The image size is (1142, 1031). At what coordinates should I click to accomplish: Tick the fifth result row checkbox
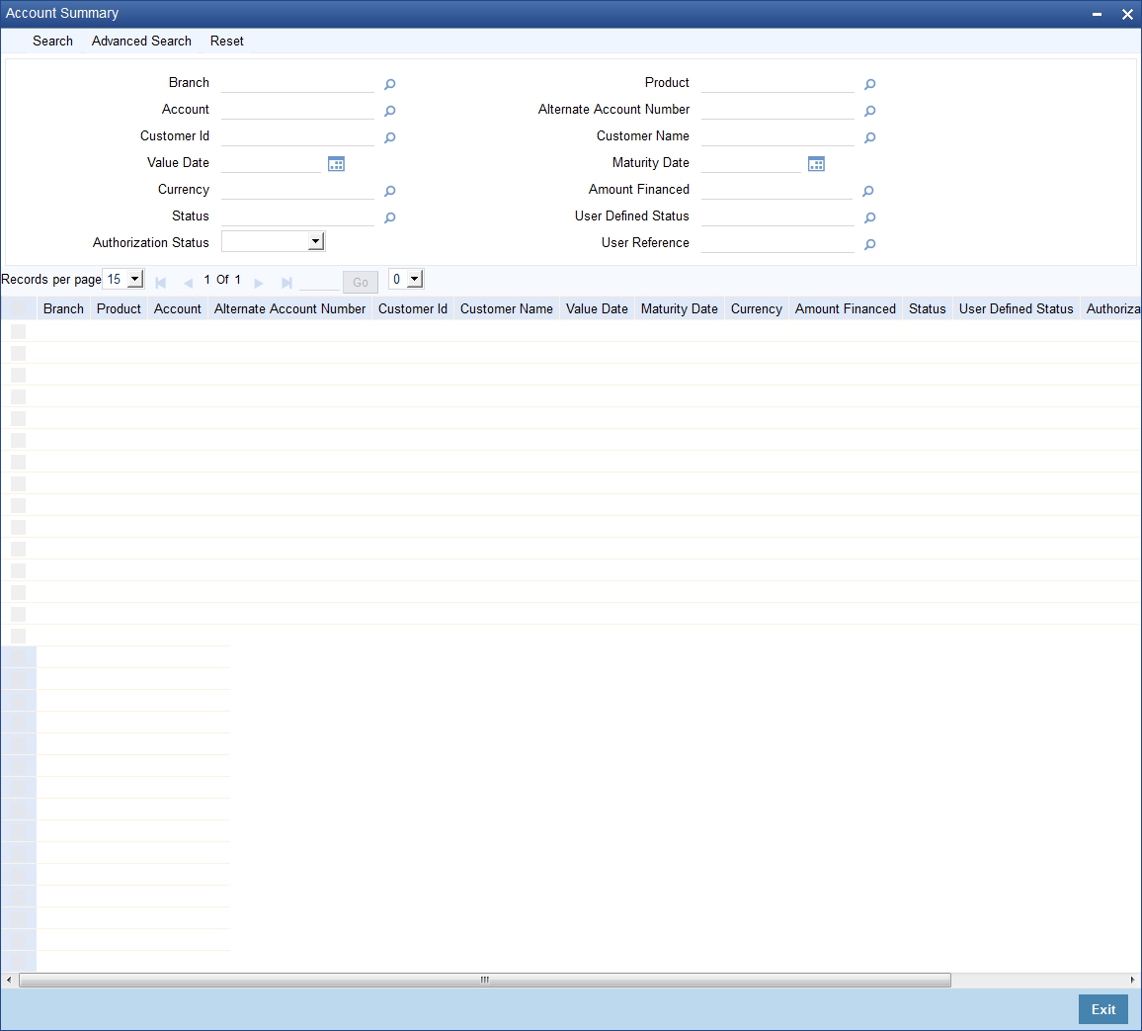(18, 418)
